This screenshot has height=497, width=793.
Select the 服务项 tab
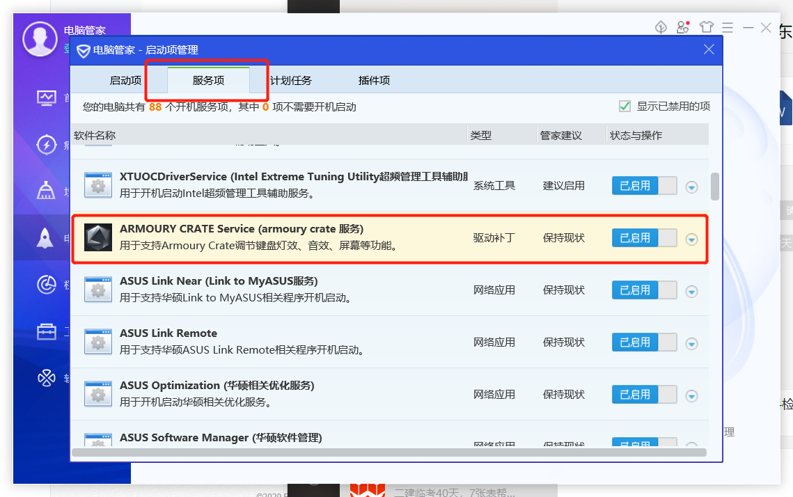208,80
